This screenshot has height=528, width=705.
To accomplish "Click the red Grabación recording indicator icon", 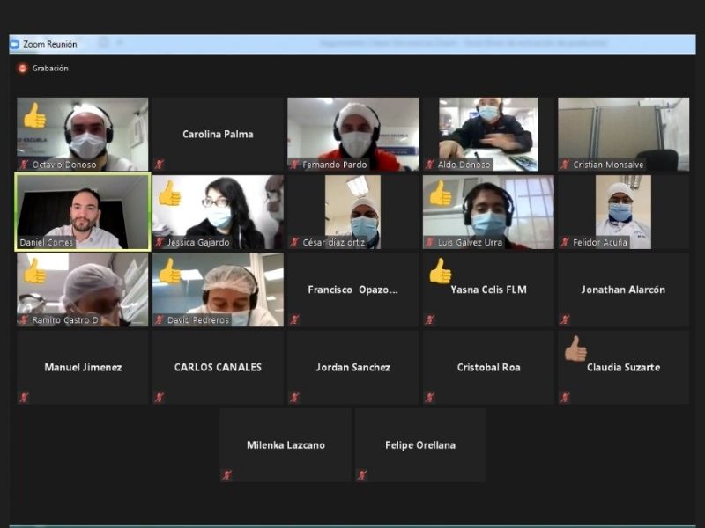I will pos(22,69).
